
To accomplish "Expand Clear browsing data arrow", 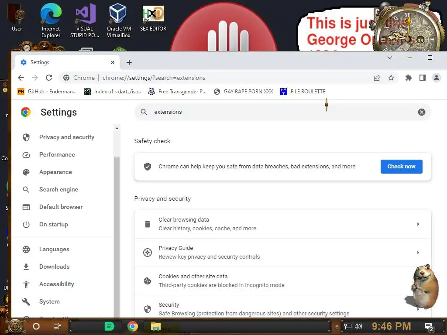I will coord(418,224).
